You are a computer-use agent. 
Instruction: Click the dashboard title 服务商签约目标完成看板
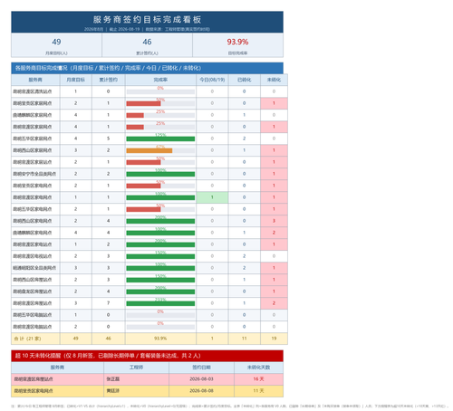[x=147, y=20]
